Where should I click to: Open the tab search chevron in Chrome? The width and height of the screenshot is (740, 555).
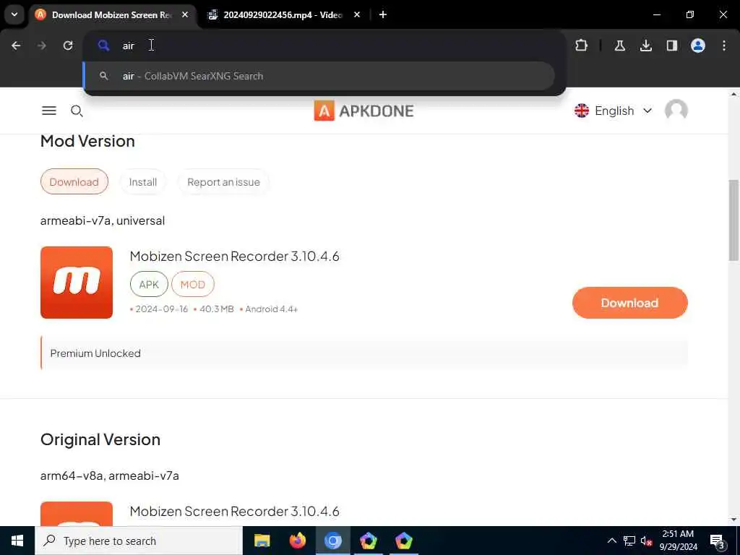coord(14,14)
